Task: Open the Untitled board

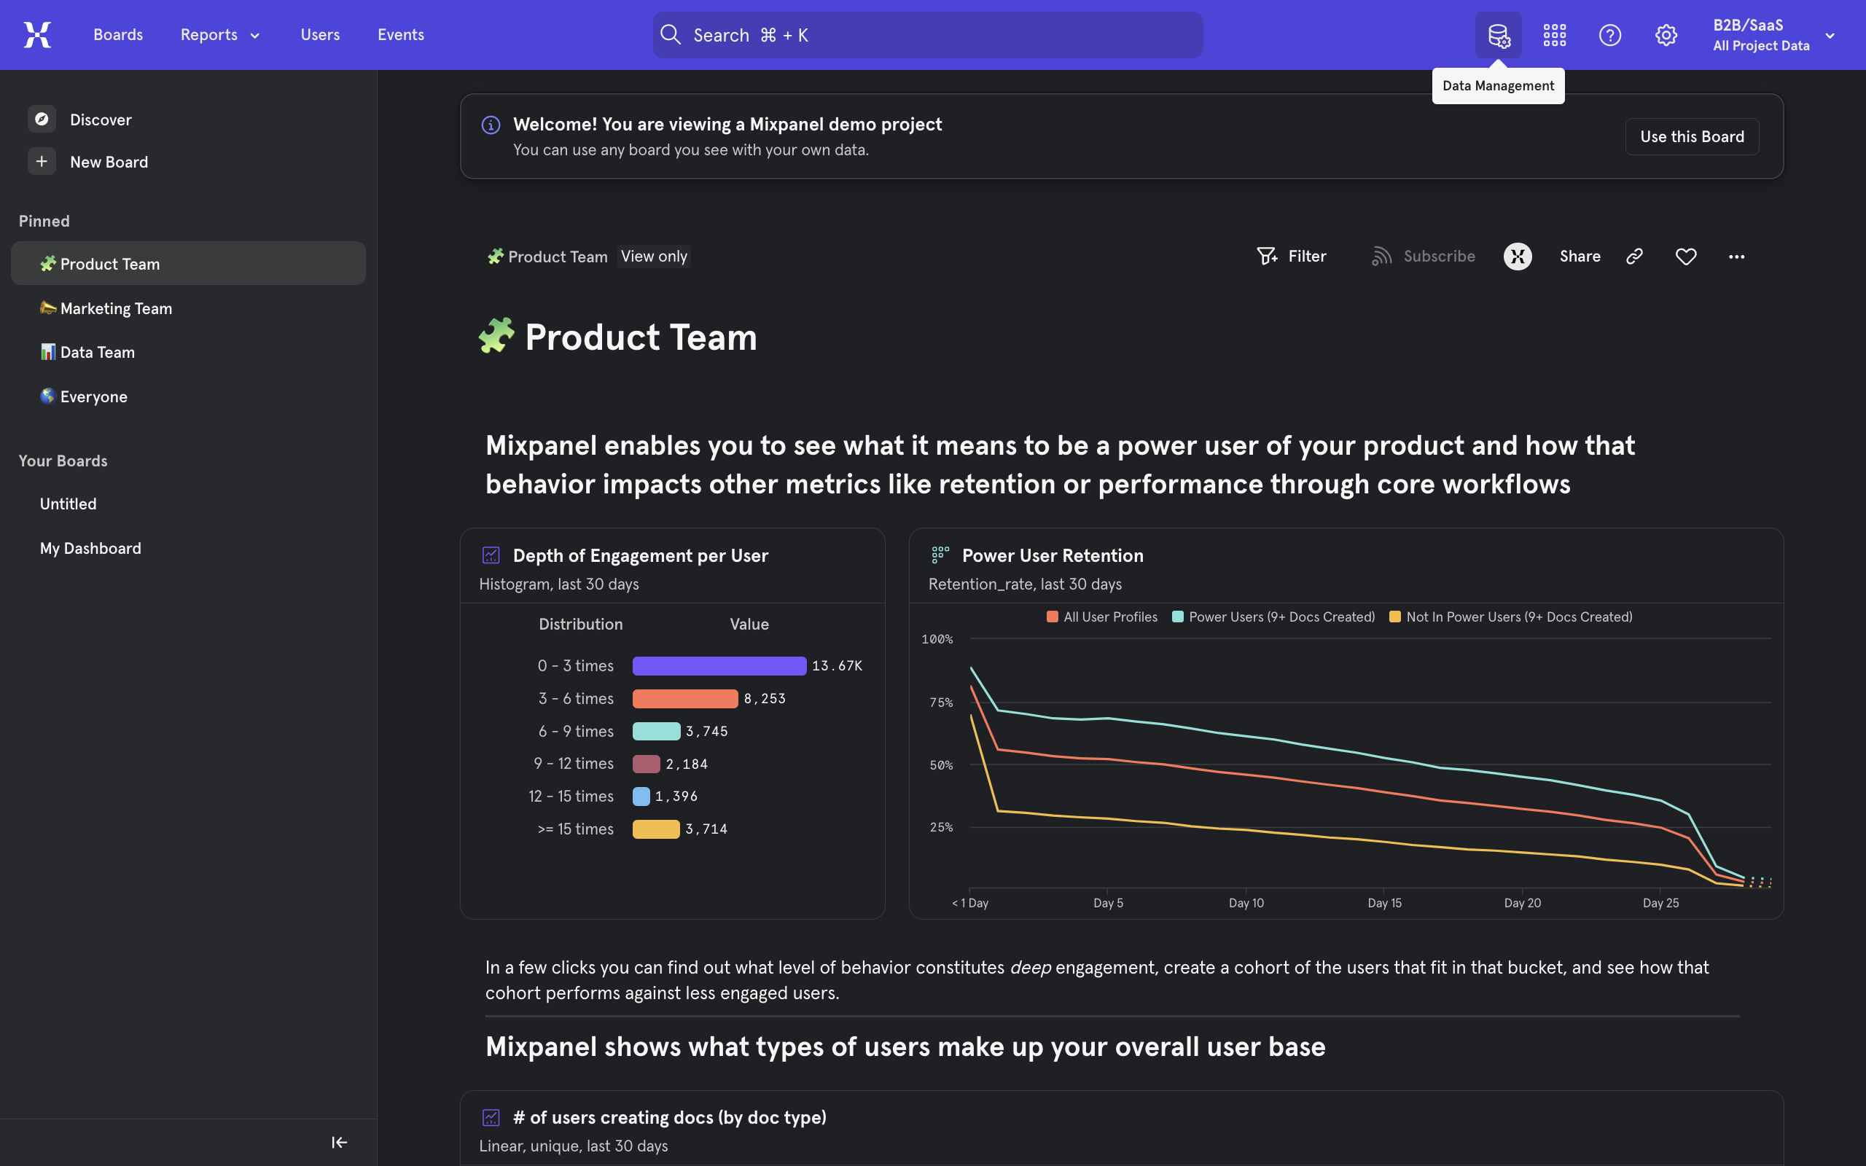Action: click(188, 504)
